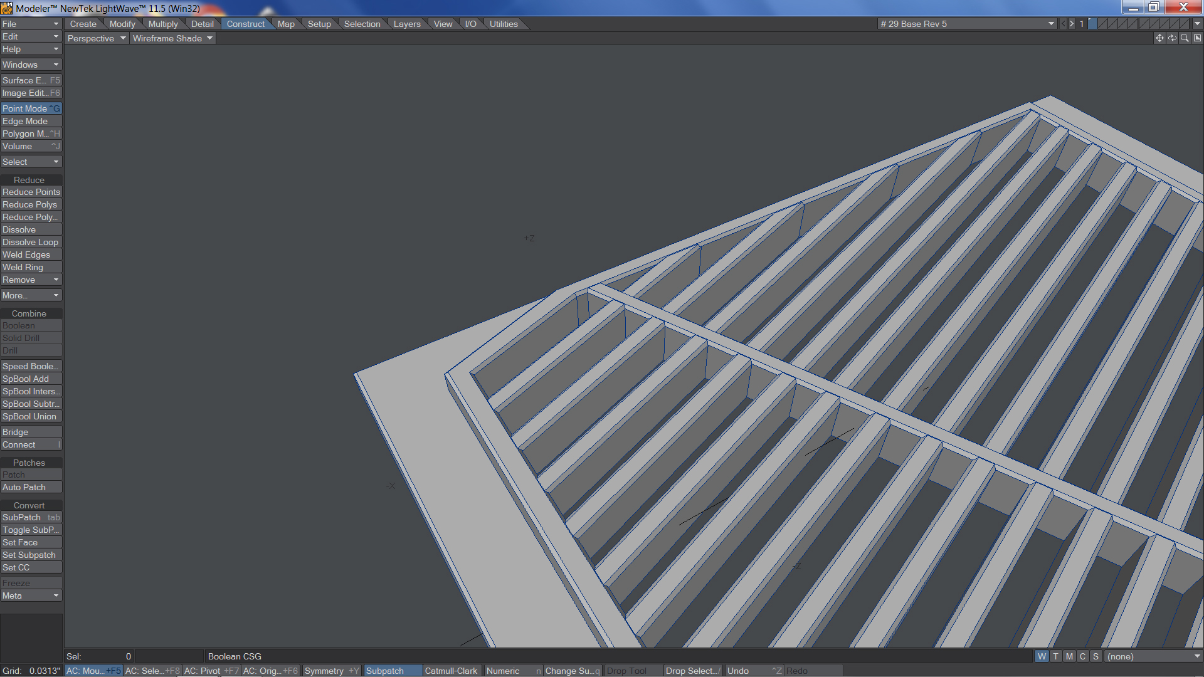Click Weld Ring
The height and width of the screenshot is (677, 1204).
click(31, 267)
